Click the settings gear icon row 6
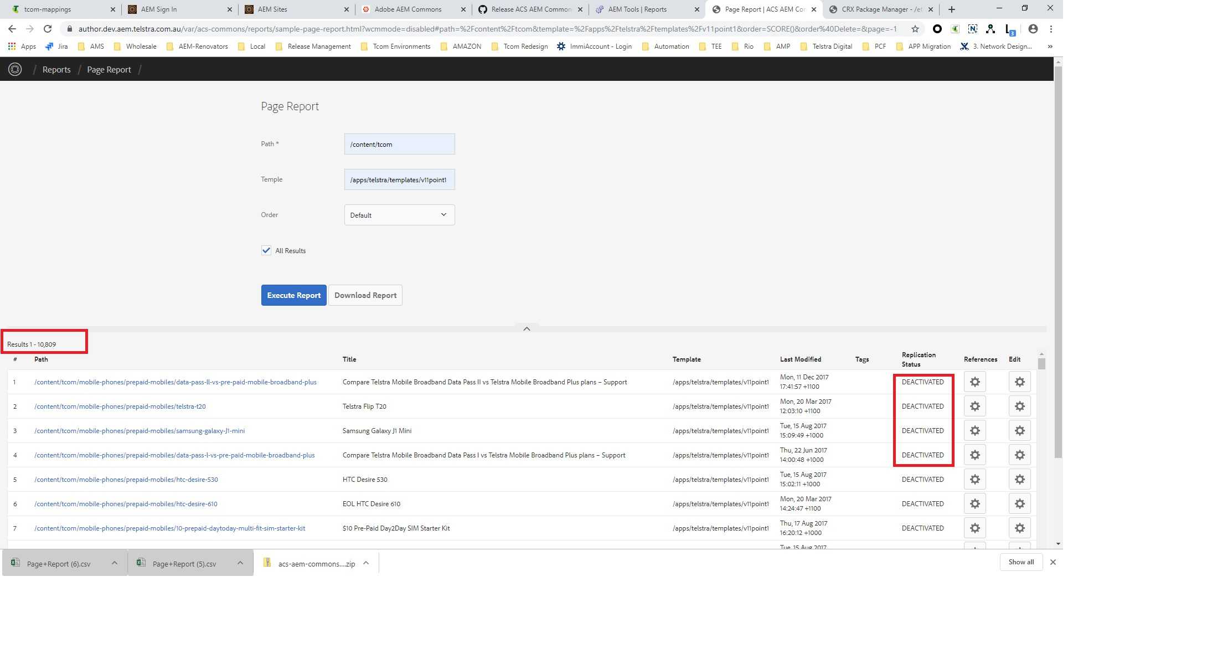The image size is (1207, 669). pos(975,503)
